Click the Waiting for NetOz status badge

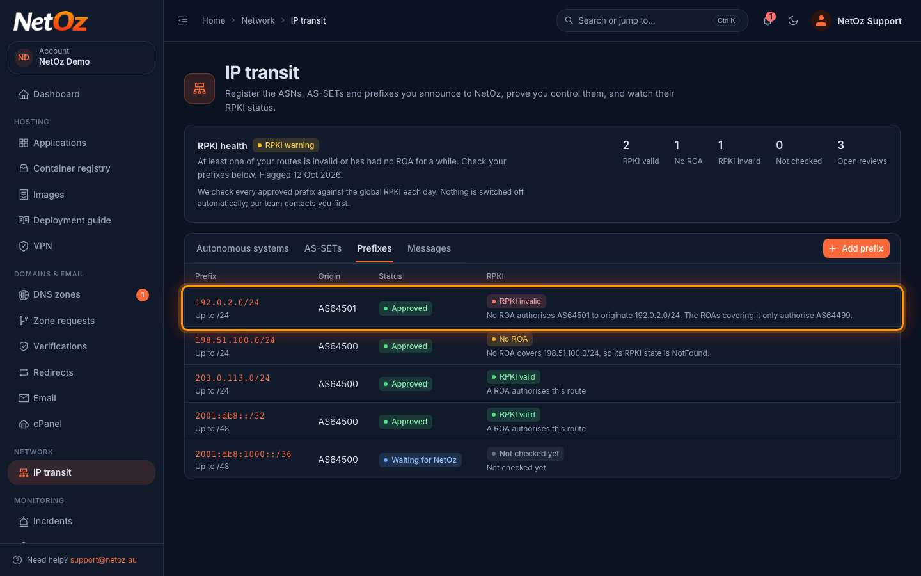coord(420,460)
